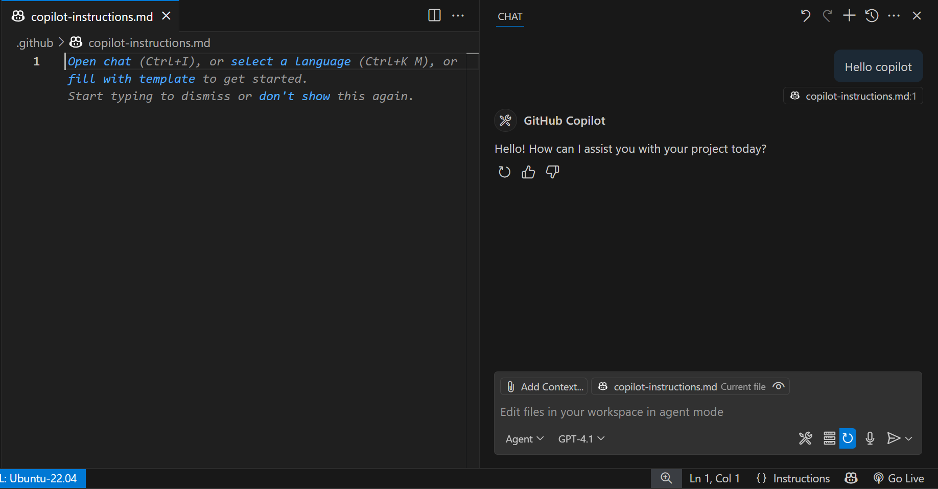Click the Copilot icon in the status bar
The height and width of the screenshot is (489, 938).
[x=851, y=478]
